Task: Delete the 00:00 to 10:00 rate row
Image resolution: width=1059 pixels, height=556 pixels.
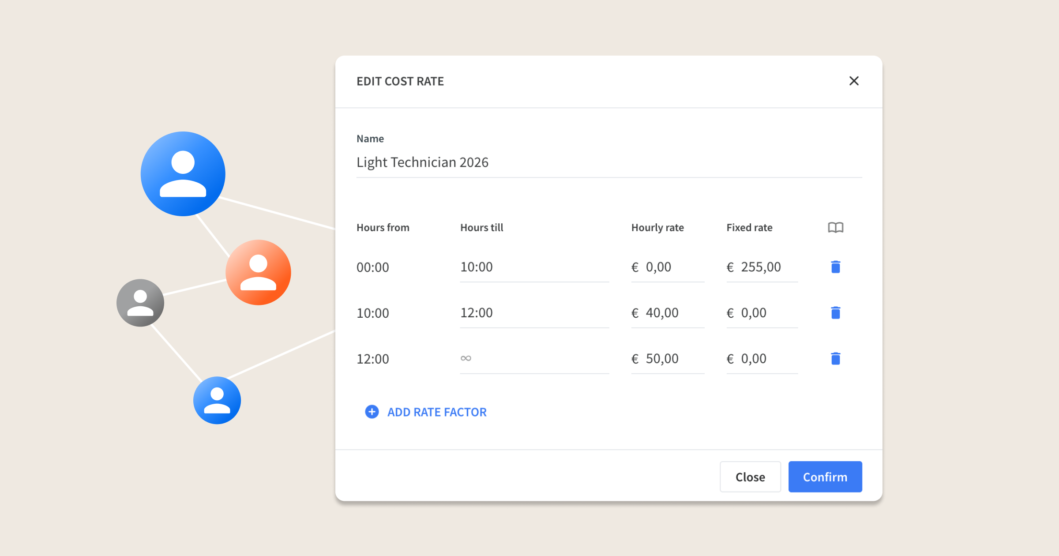Action: pos(835,267)
